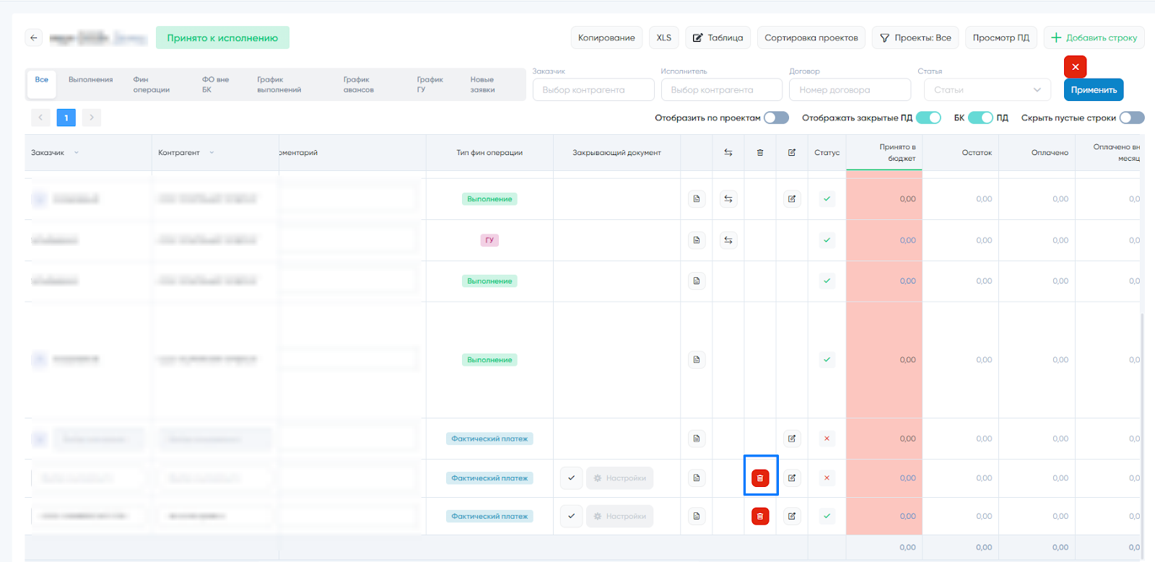
Task: Click the Добавить строку button
Action: click(x=1094, y=38)
